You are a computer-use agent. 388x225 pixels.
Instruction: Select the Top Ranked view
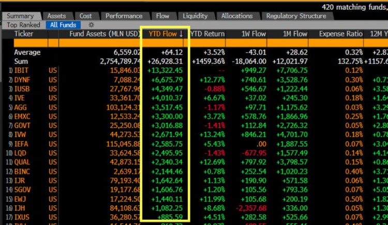click(23, 25)
